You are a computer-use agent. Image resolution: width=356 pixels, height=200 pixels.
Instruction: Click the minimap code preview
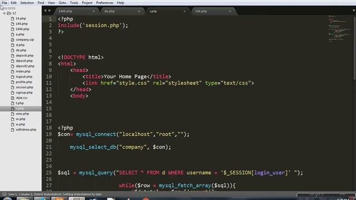point(340,28)
